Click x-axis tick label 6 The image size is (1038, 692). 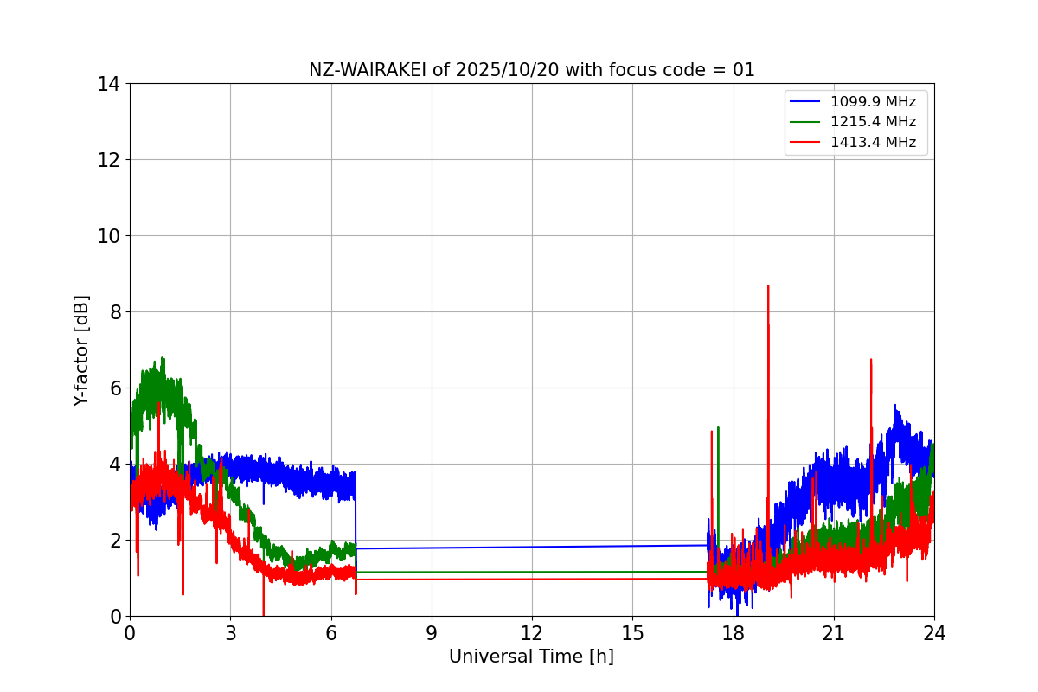click(x=331, y=633)
